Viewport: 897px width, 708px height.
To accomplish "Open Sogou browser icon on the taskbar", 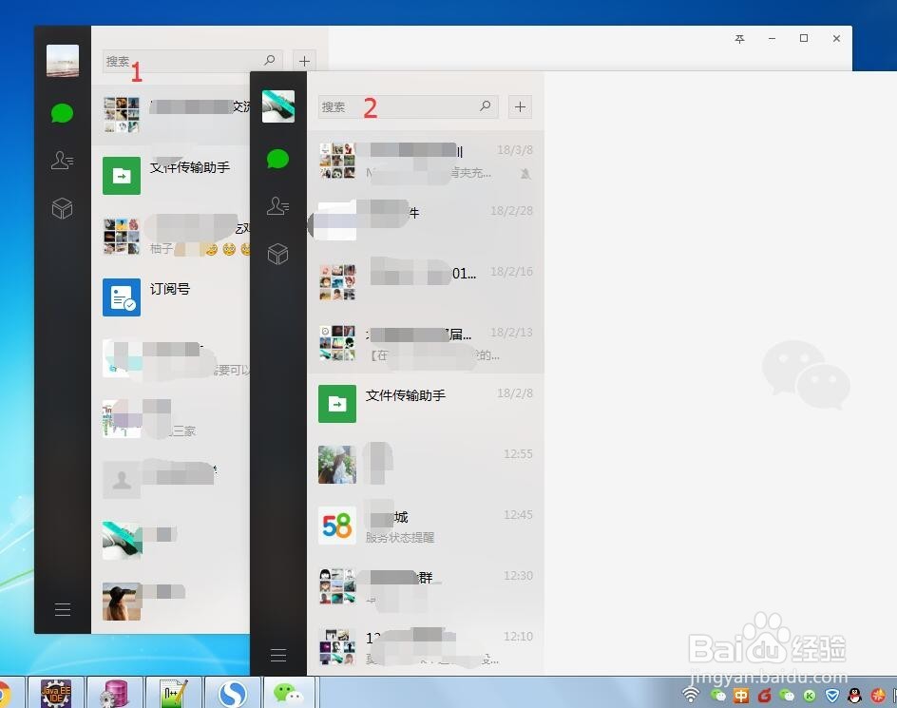I will (x=232, y=693).
